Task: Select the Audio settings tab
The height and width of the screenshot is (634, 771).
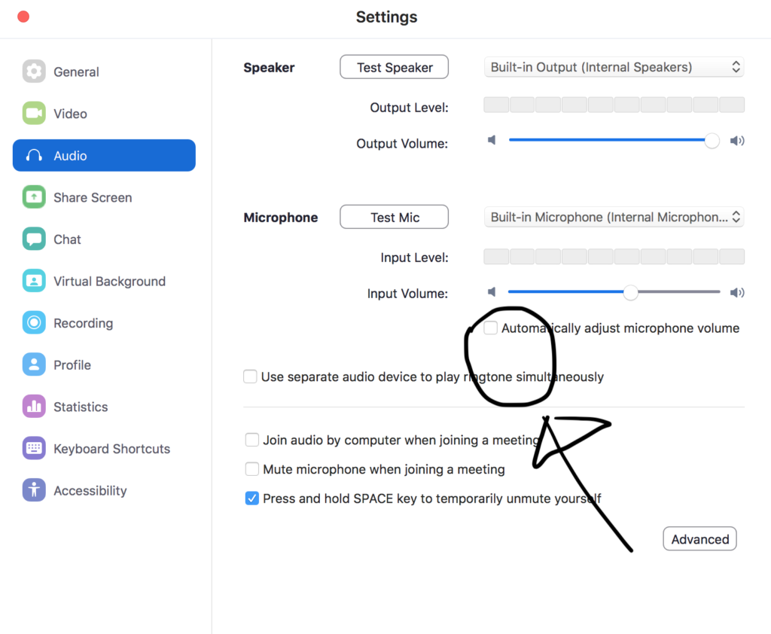Action: [104, 155]
